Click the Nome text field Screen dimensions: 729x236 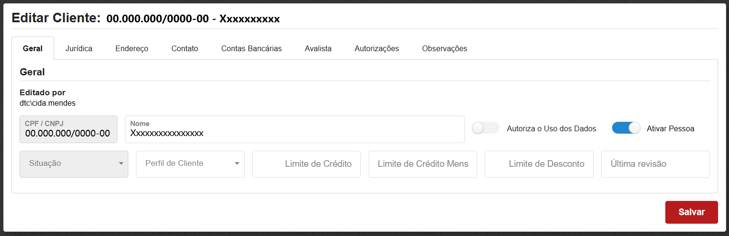[x=295, y=133]
